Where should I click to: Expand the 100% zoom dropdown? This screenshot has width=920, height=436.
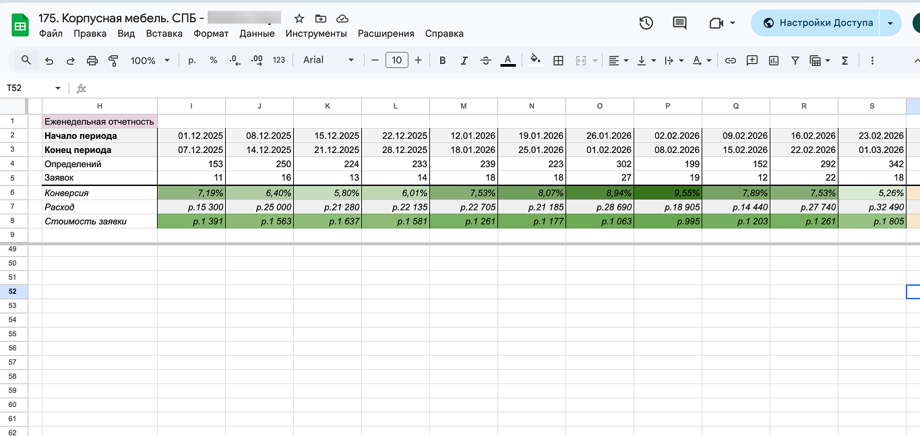(150, 61)
